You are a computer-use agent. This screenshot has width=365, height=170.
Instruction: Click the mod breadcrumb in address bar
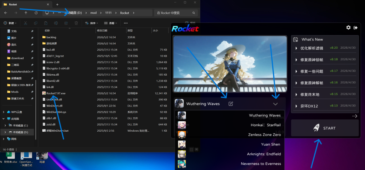pyautogui.click(x=93, y=13)
